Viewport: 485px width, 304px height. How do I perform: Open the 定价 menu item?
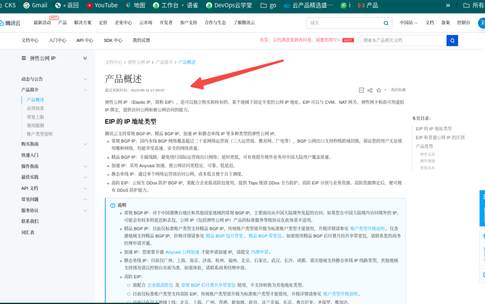point(103,23)
